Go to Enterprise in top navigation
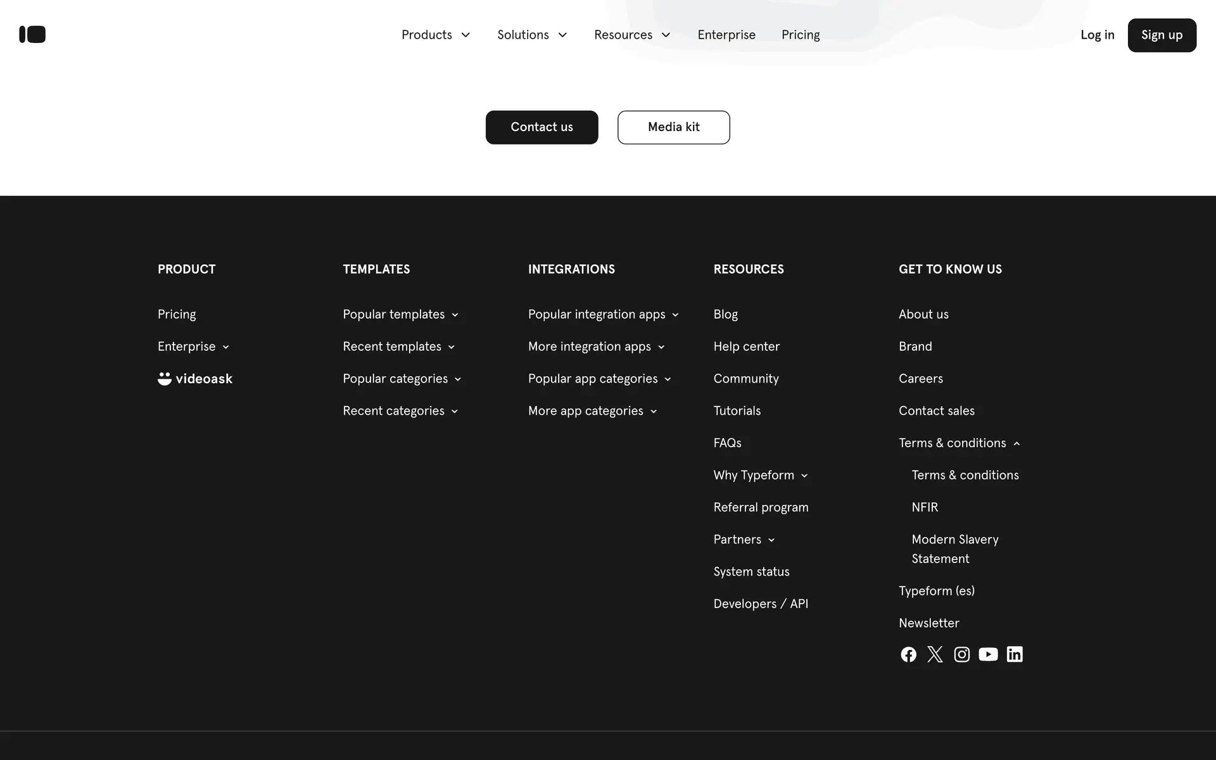Screen dimensions: 1216x760 pos(726,35)
